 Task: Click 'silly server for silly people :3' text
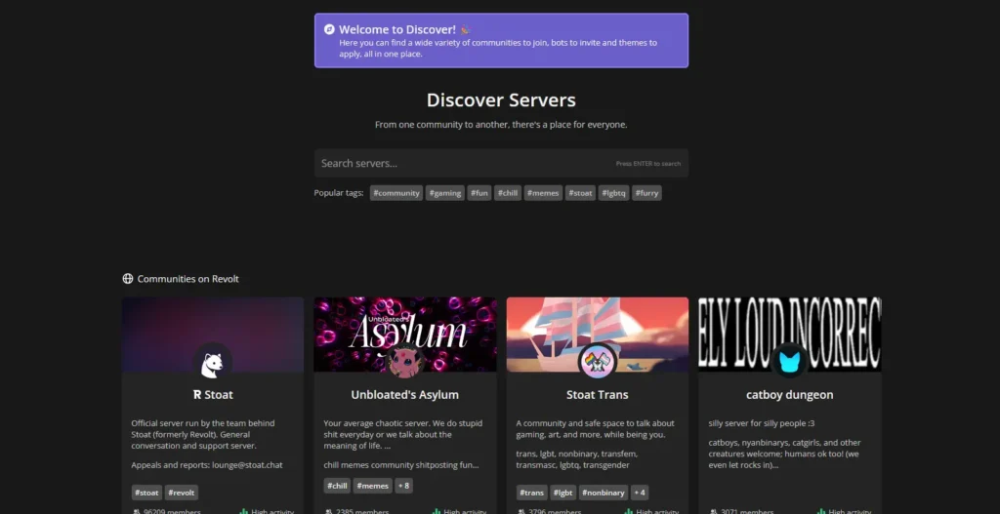click(762, 423)
